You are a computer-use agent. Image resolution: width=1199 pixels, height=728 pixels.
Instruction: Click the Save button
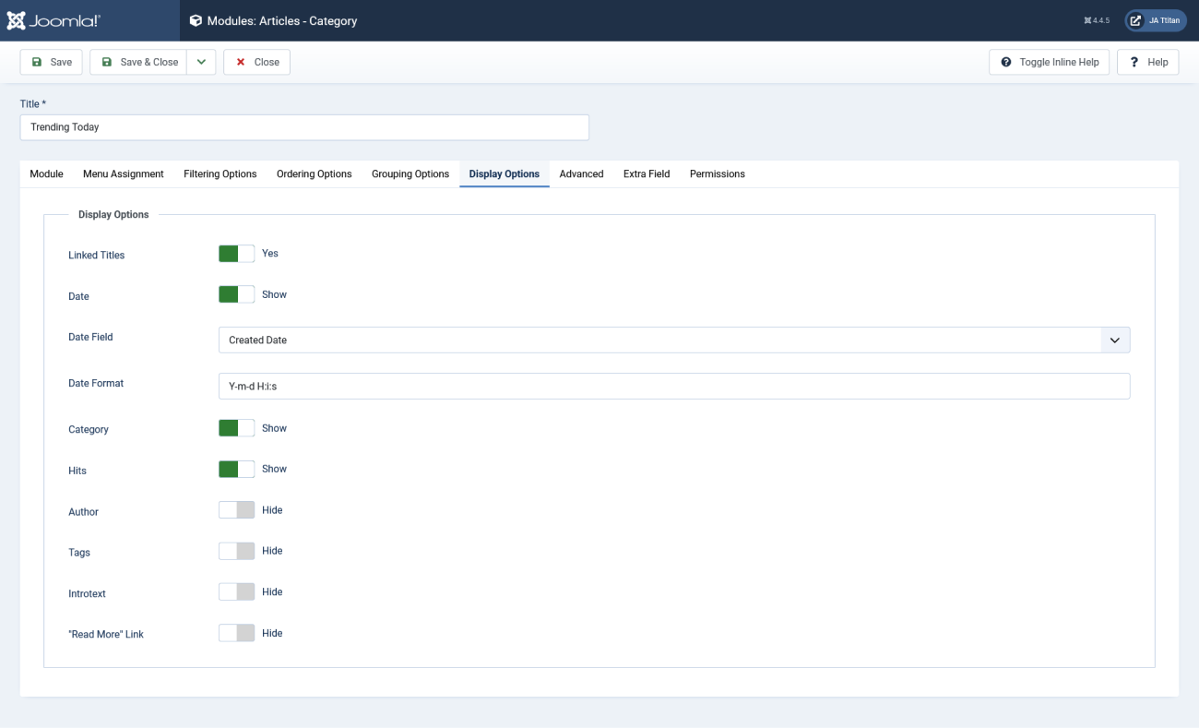pyautogui.click(x=52, y=62)
